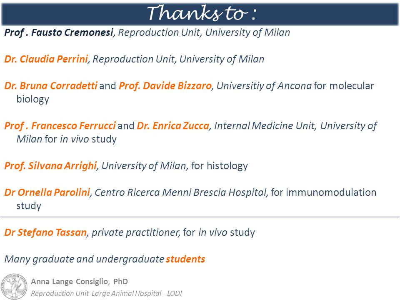
Task: Select the name Prof. Fausto Cremonesi
Action: [59, 32]
